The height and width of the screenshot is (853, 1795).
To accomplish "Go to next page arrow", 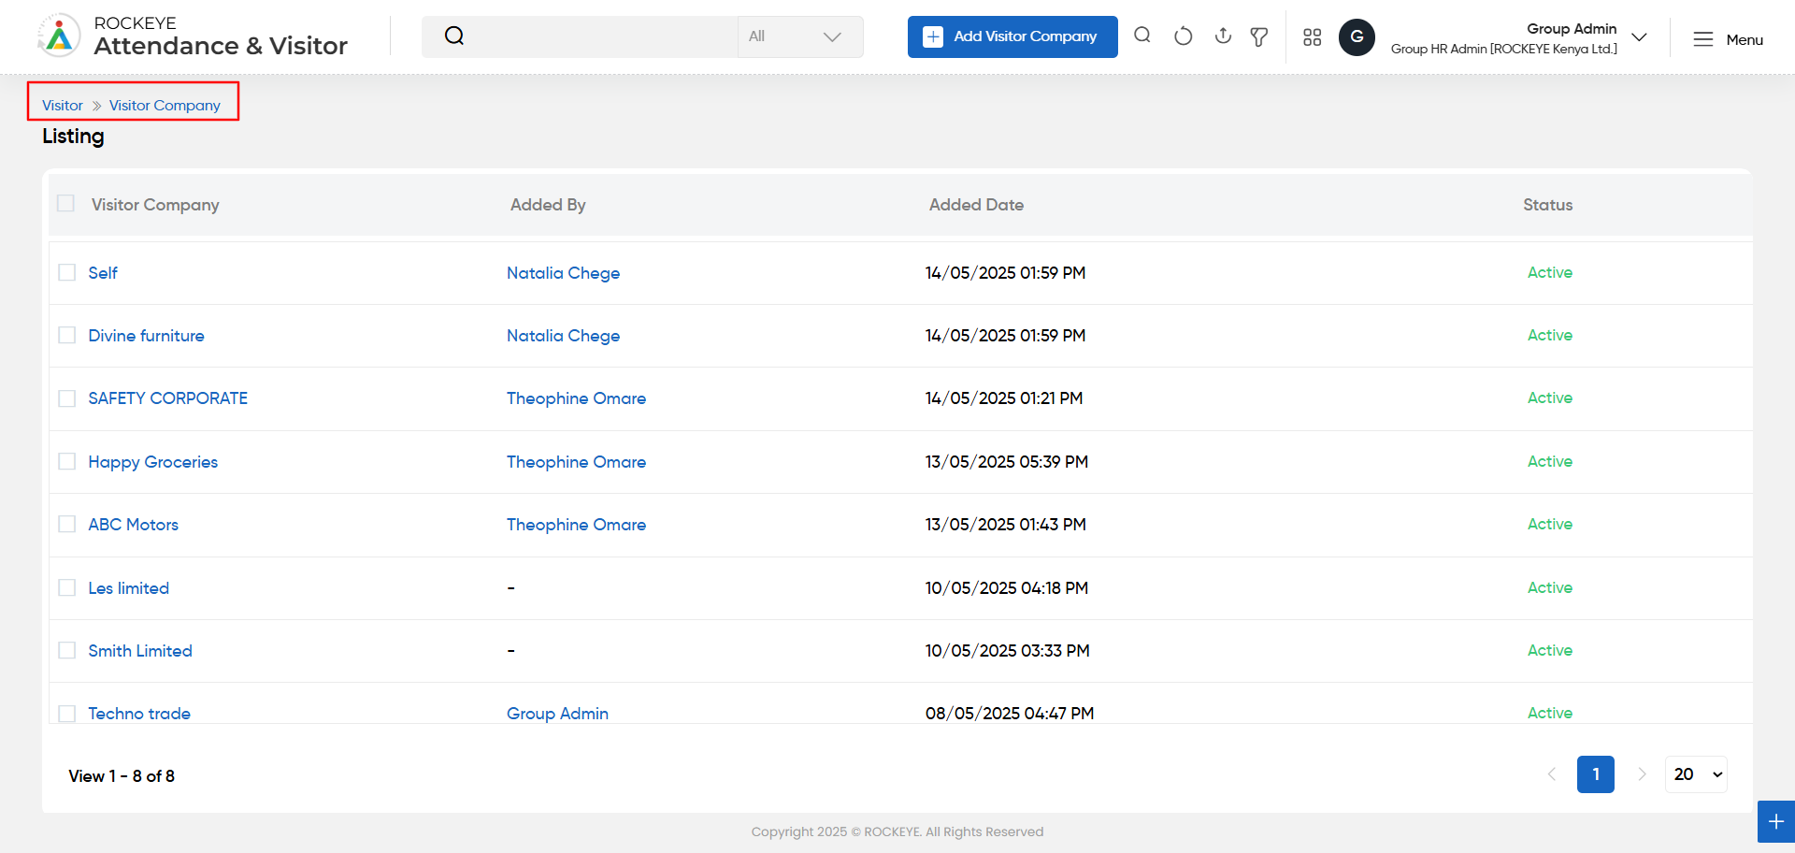I will (1642, 774).
